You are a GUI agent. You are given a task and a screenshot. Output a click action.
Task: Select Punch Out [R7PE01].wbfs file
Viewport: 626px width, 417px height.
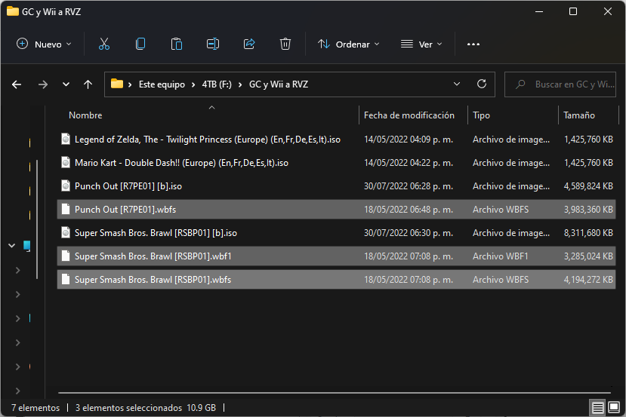tap(336, 210)
